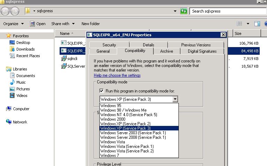This screenshot has width=267, height=166.
Task: Open the Organize menu
Action: coord(13,24)
